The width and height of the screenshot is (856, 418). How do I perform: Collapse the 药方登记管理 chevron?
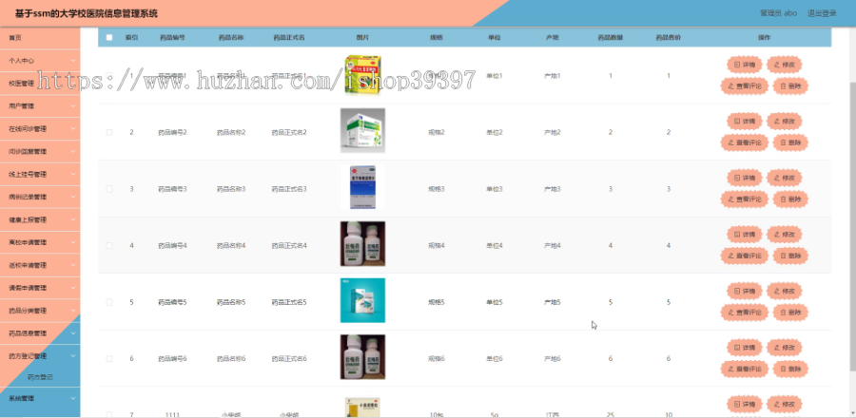pos(73,356)
